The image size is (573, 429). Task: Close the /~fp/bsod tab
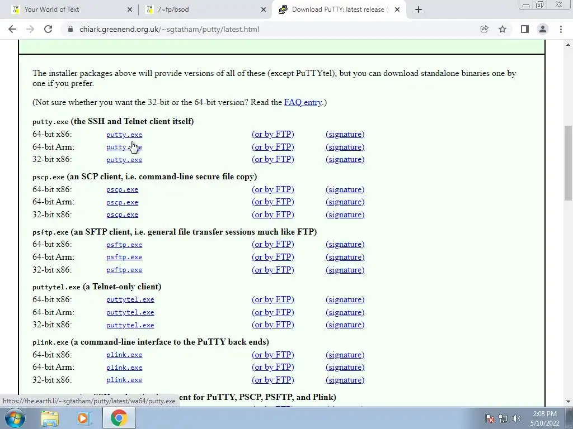(264, 9)
